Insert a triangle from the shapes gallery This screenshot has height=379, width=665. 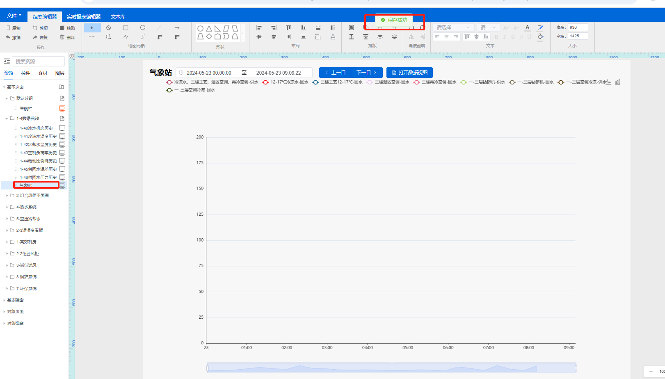[209, 28]
